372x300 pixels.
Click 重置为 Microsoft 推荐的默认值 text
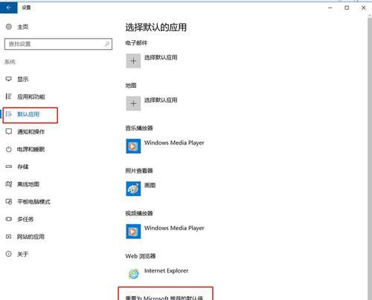pyautogui.click(x=164, y=298)
